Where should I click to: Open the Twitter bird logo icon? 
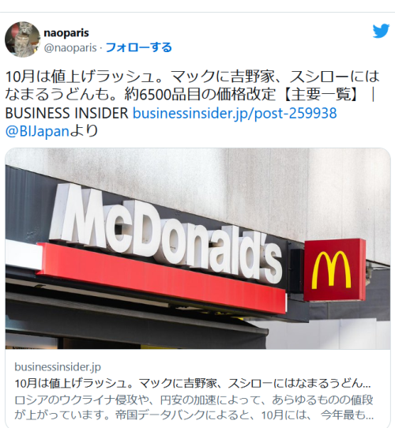[381, 31]
